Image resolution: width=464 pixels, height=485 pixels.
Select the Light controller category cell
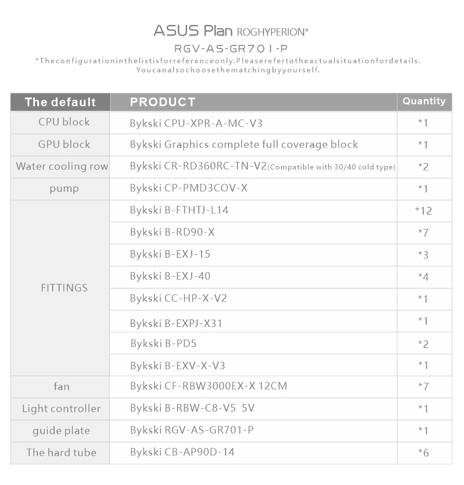[60, 409]
